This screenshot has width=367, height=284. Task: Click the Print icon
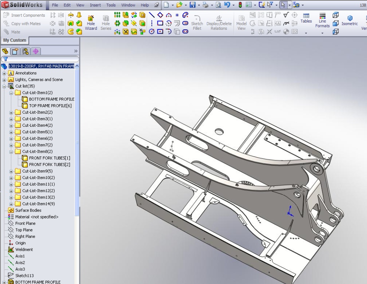205,5
